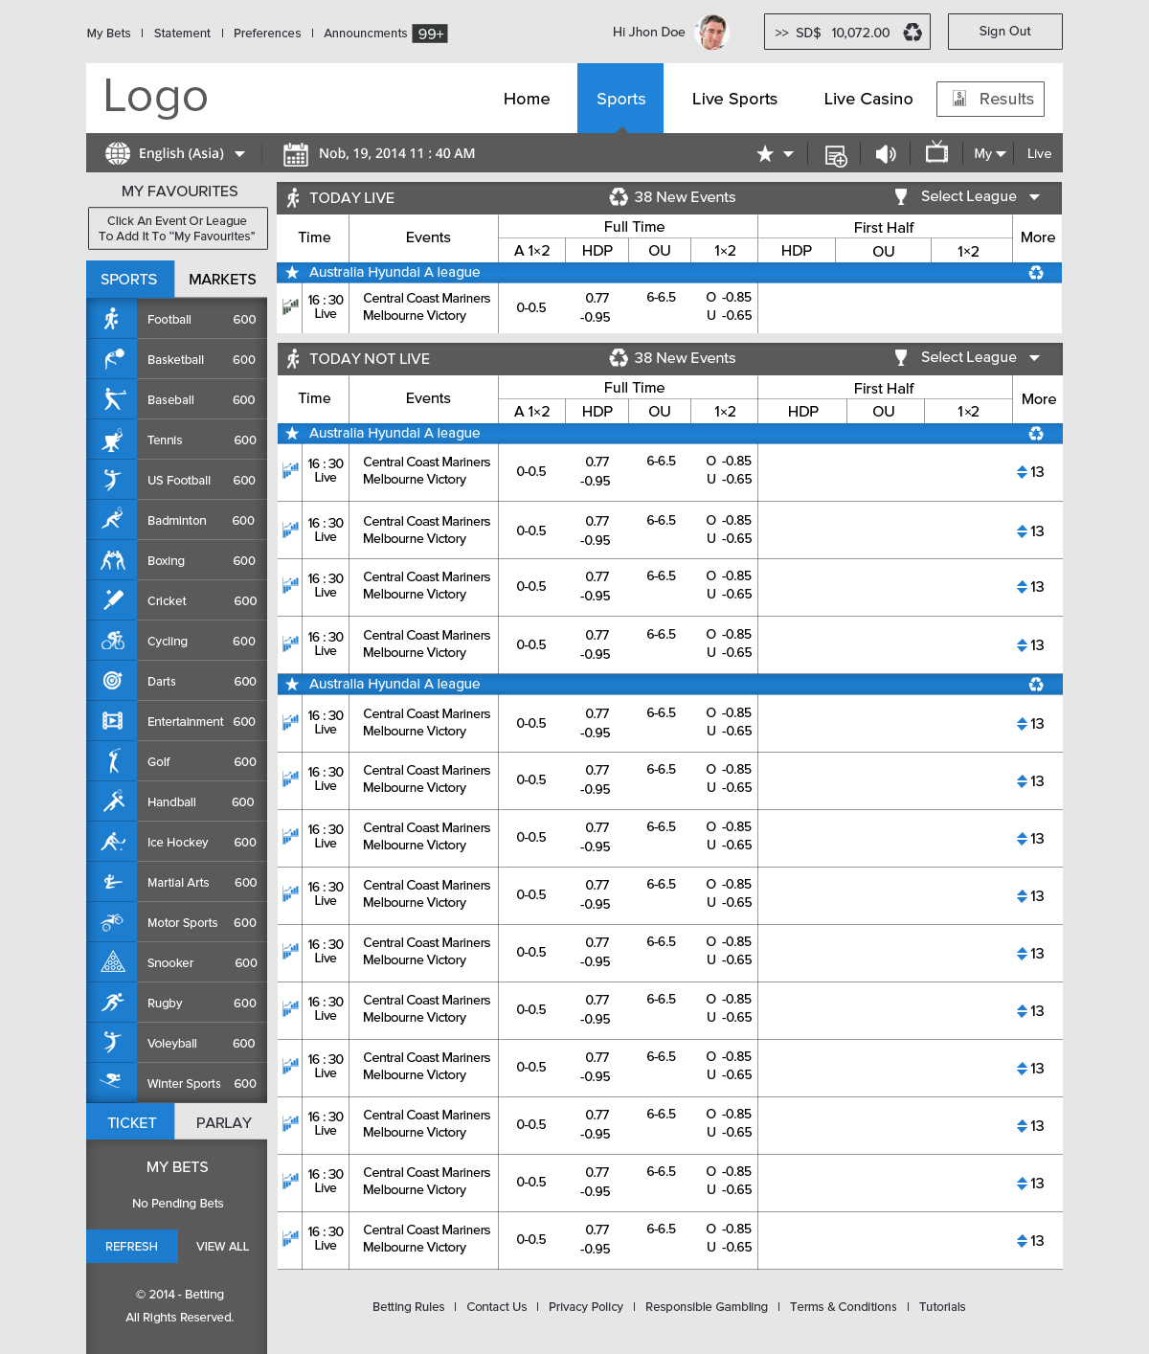
Task: Click the Cycling sport icon
Action: click(x=113, y=641)
